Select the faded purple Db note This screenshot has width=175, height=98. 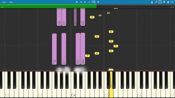click(x=75, y=17)
